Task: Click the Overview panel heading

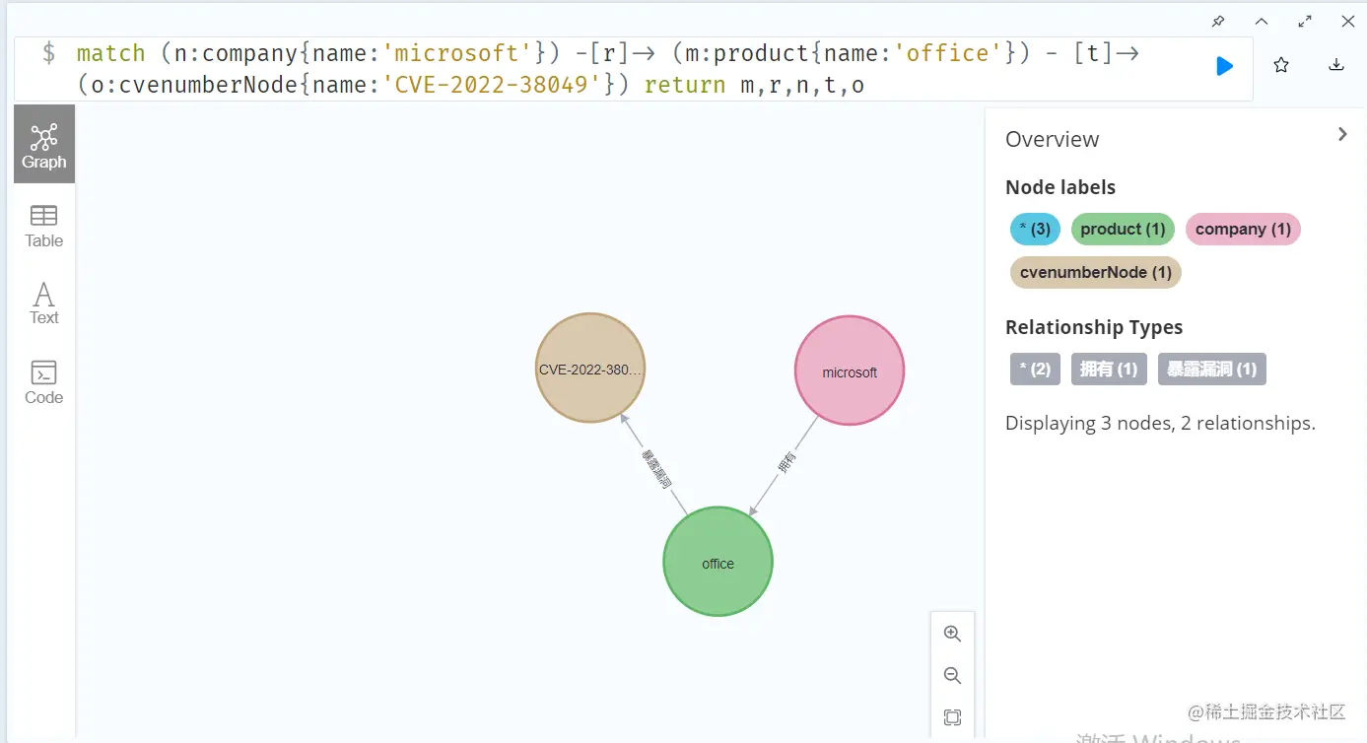Action: click(x=1052, y=139)
